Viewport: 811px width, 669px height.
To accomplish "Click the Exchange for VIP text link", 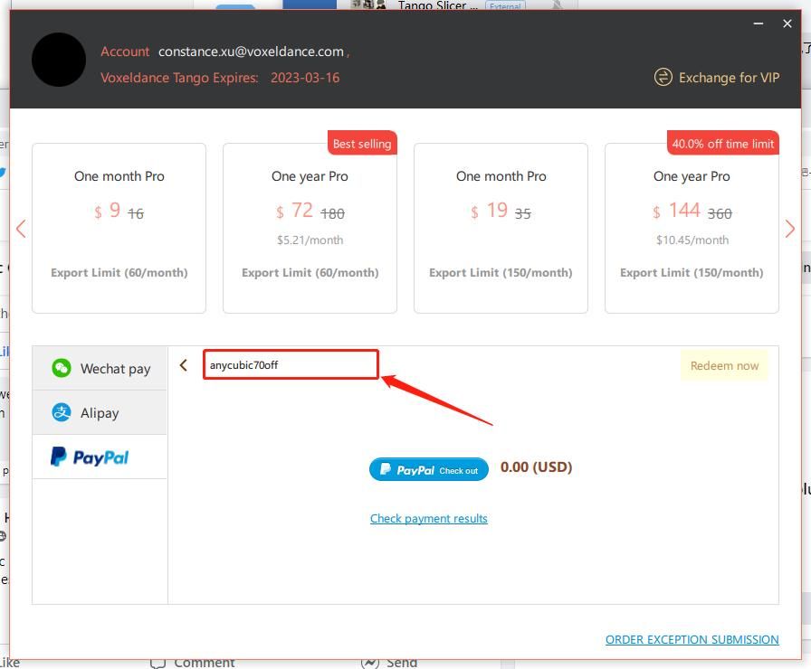I will [x=729, y=78].
